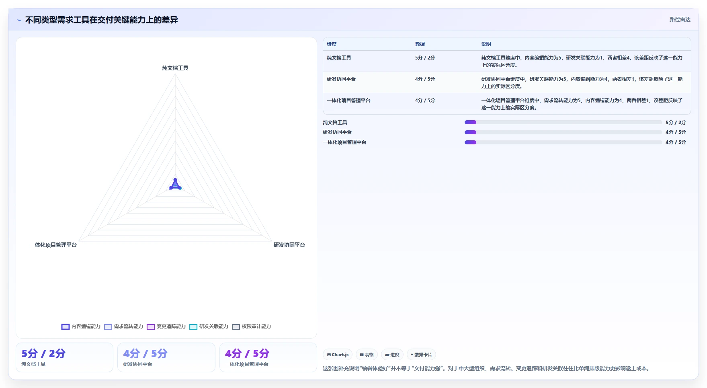This screenshot has height=388, width=707.
Task: Select the 一体化项目管理平台 table row name cell
Action: click(x=348, y=101)
